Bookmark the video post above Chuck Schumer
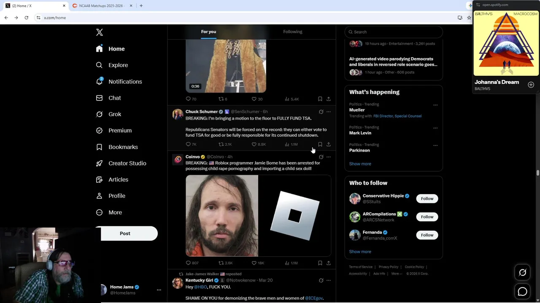This screenshot has width=540, height=303. 320,99
